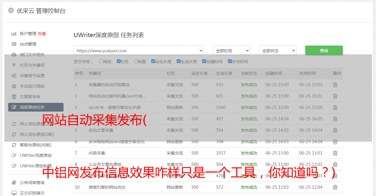This screenshot has height=196, width=376.
Task: Click the 正文识别演示 monitor icon
Action: coord(14,193)
